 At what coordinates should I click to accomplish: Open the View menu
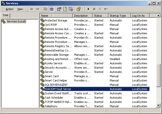point(20,9)
